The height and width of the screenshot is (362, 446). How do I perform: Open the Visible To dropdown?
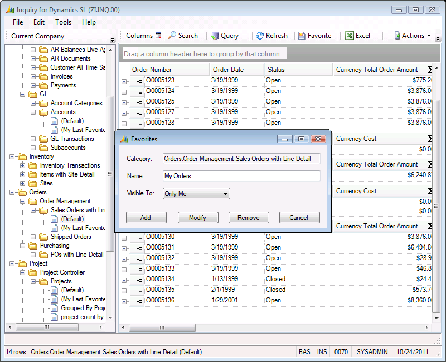tap(197, 194)
